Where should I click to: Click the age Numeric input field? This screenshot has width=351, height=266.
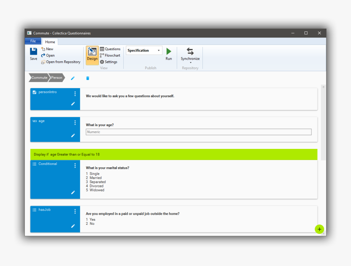click(x=198, y=132)
